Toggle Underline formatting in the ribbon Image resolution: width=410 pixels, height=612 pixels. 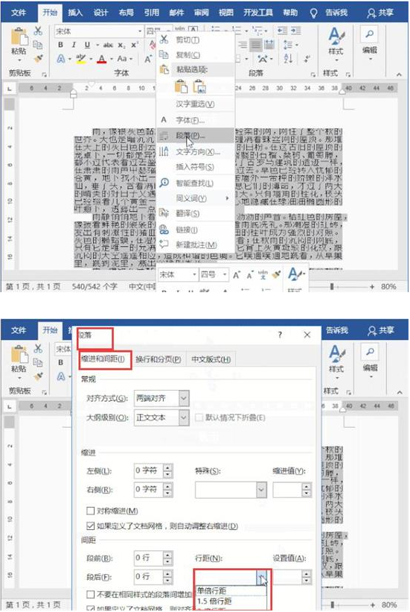point(87,45)
